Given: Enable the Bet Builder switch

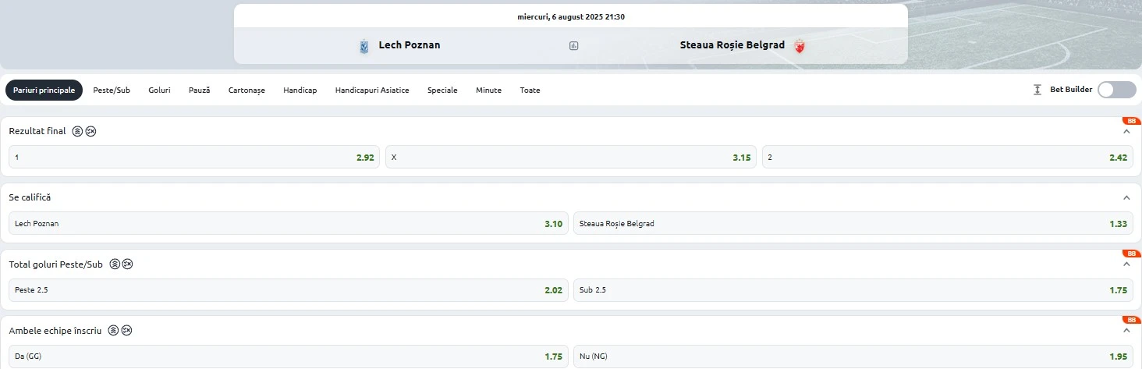Looking at the screenshot, I should 1116,90.
